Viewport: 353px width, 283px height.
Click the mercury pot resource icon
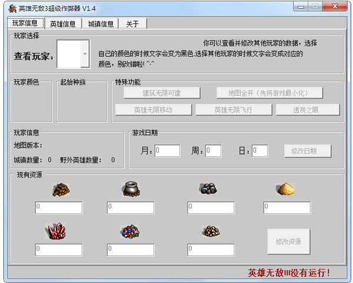(130, 188)
